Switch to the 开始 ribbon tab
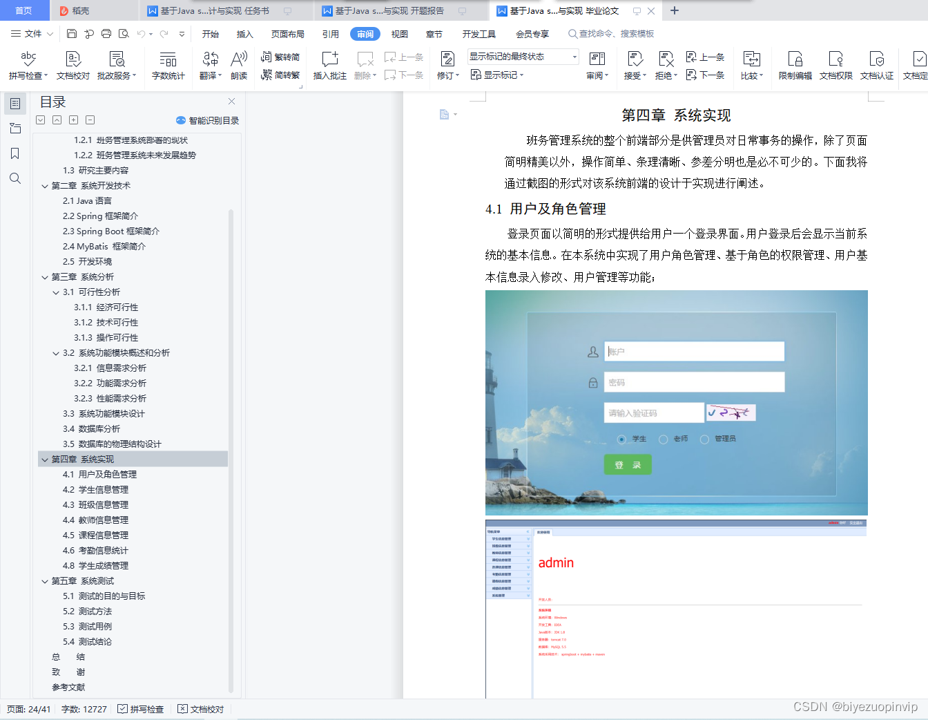928x720 pixels. pyautogui.click(x=211, y=34)
